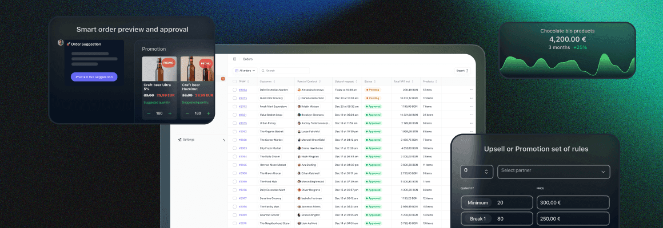Open order link for The Food Hub row
This screenshot has width=663, height=228.
pos(243,182)
